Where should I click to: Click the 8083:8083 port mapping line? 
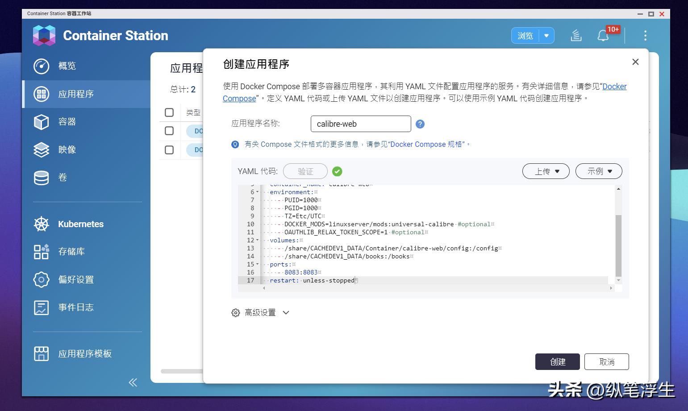301,273
